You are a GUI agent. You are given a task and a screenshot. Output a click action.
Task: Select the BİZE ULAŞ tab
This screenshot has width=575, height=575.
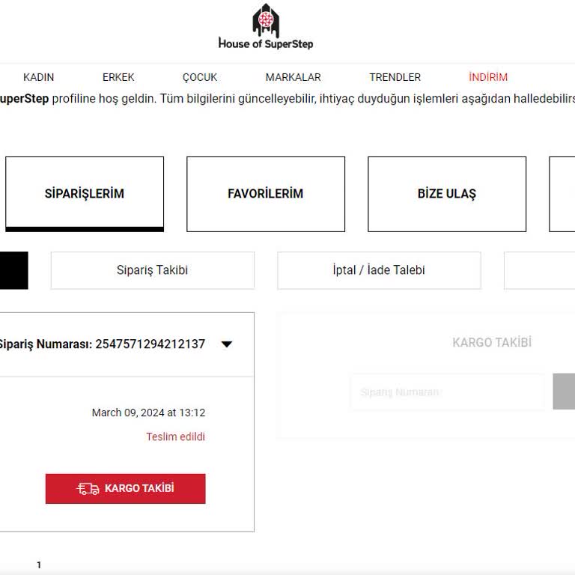tap(447, 194)
